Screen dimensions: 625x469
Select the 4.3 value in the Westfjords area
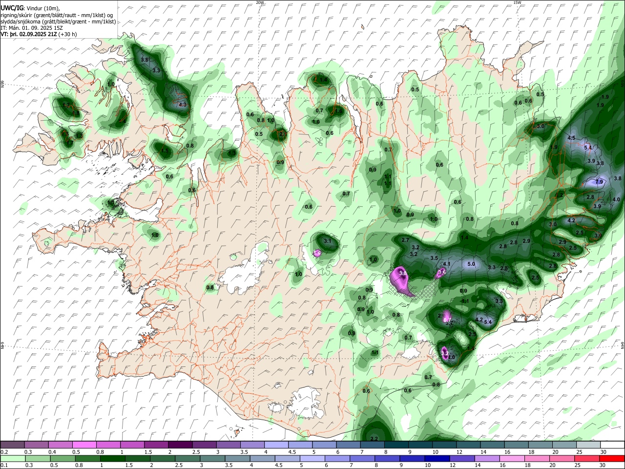(x=183, y=105)
